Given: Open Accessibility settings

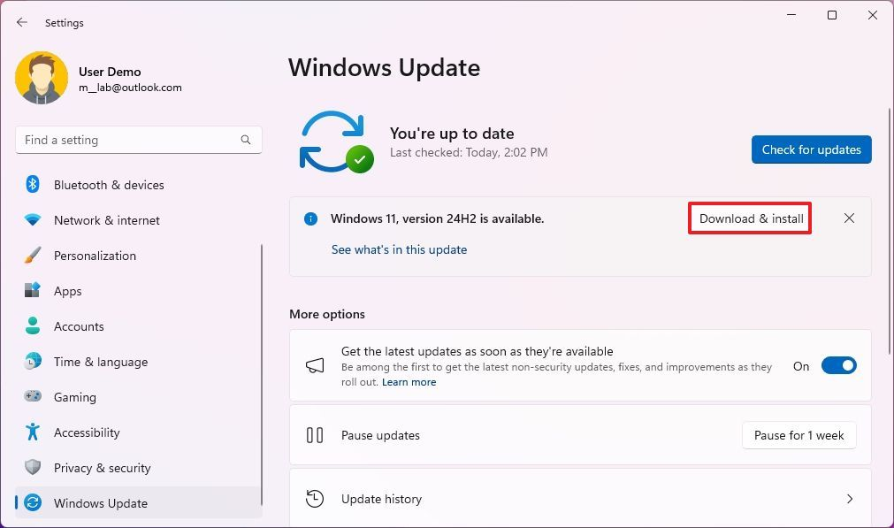Looking at the screenshot, I should click(137, 432).
